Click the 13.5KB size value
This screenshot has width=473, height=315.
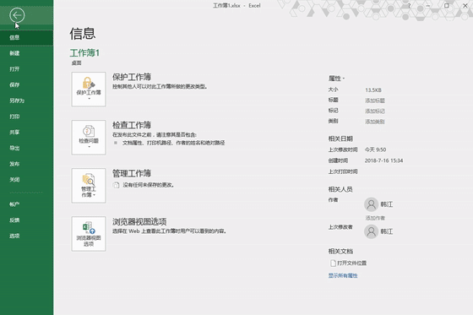(x=373, y=90)
